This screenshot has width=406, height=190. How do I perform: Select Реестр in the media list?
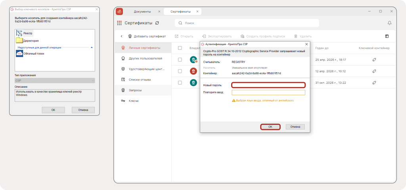pyautogui.click(x=25, y=33)
